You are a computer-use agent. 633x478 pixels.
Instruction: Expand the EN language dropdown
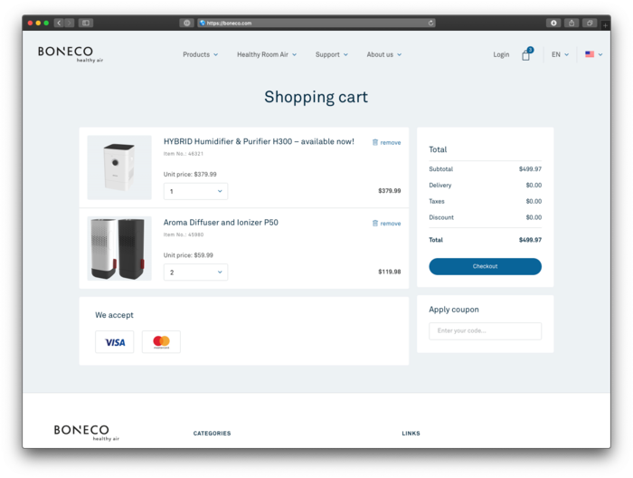tap(561, 54)
